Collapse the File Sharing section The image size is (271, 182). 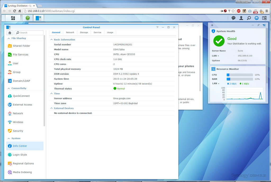(9, 38)
